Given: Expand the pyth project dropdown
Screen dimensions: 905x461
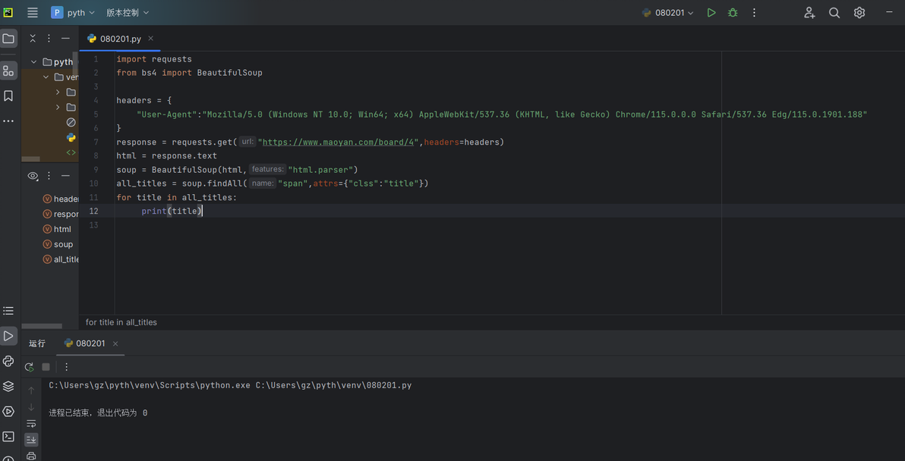Looking at the screenshot, I should coord(73,13).
